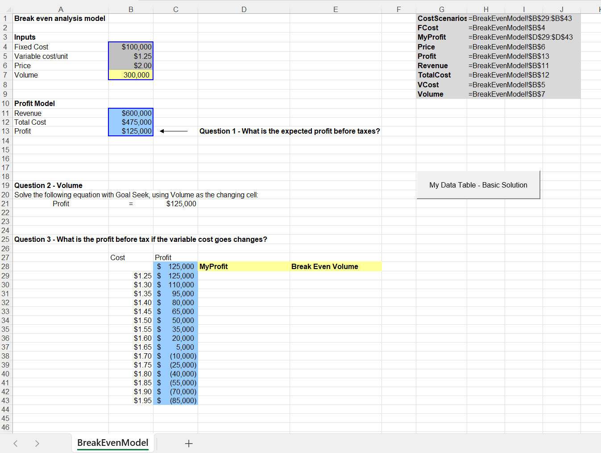This screenshot has width=601, height=453.
Task: Click the My Data Table - Basic Solution button
Action: coord(478,184)
